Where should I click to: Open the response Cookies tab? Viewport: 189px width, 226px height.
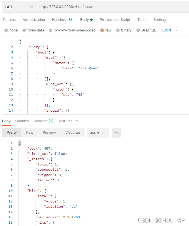(x=22, y=121)
